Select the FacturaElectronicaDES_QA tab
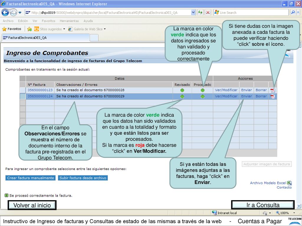Screen dimensions: 302x226 pyautogui.click(x=46, y=38)
